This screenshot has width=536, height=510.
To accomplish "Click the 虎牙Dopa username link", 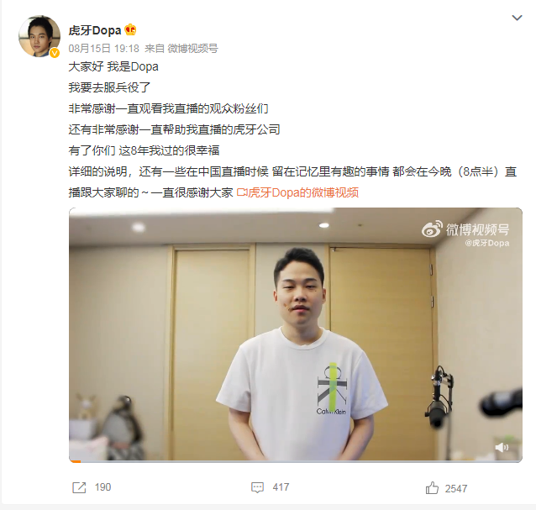I will tap(95, 30).
